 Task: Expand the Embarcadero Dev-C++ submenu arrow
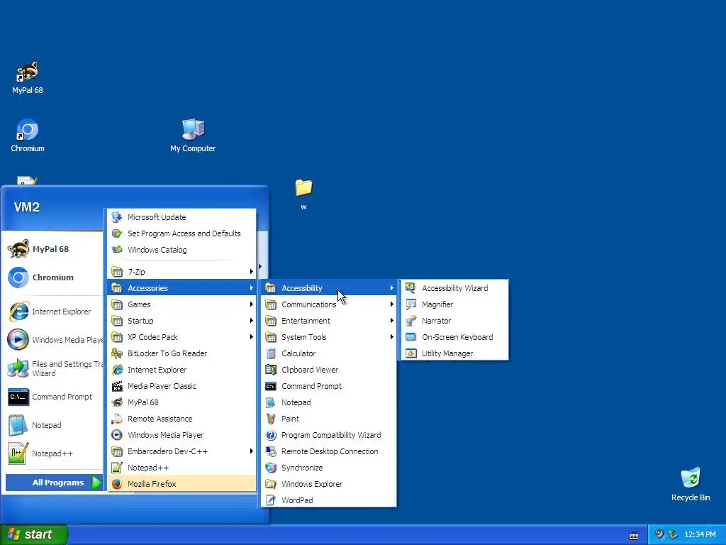(252, 451)
